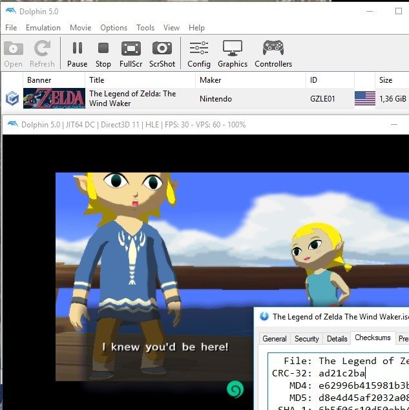Open the Movie menu

(x=80, y=28)
